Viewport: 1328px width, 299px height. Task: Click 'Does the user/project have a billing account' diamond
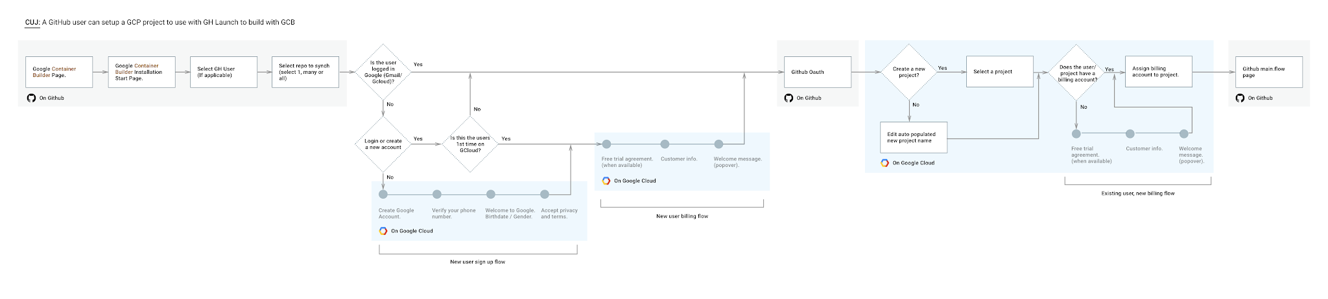pyautogui.click(x=1076, y=72)
